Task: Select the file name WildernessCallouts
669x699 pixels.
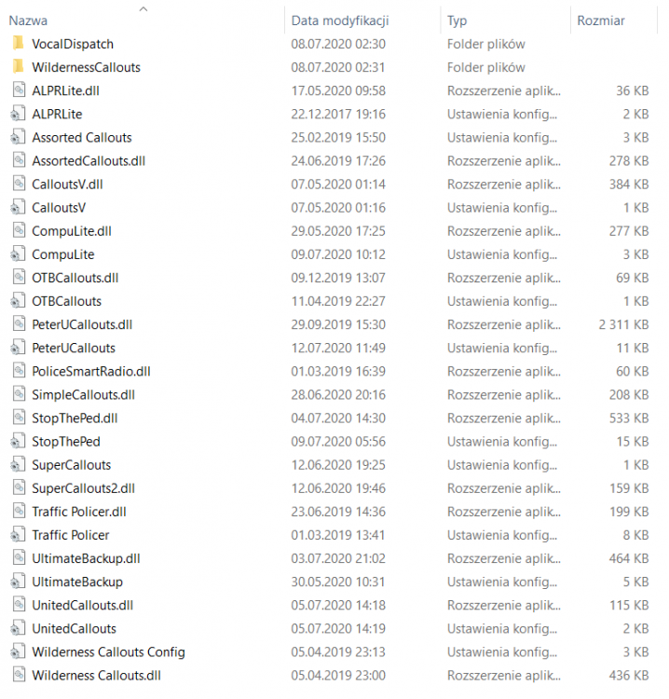Action: pyautogui.click(x=86, y=67)
